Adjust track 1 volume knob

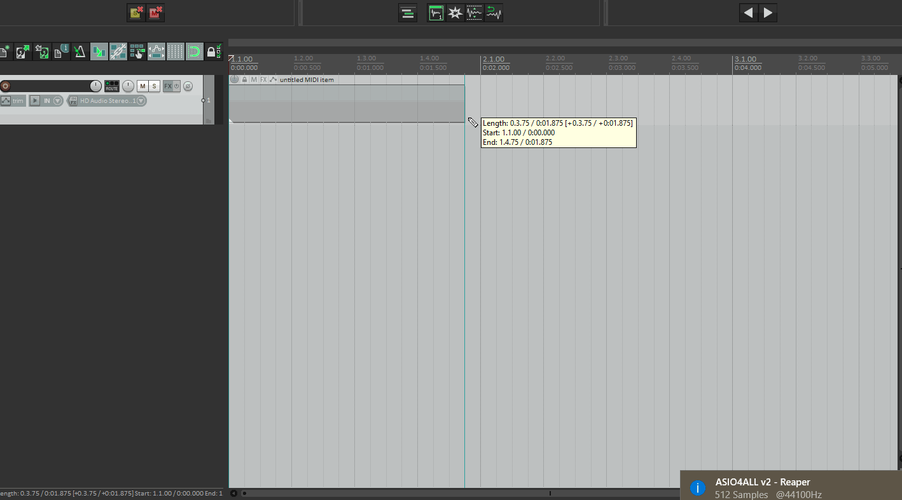click(x=95, y=86)
